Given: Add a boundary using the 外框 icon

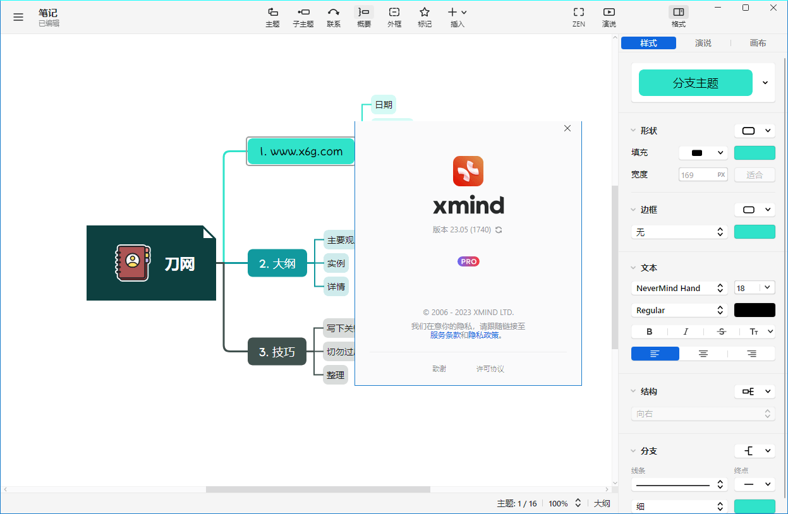Looking at the screenshot, I should coord(394,16).
